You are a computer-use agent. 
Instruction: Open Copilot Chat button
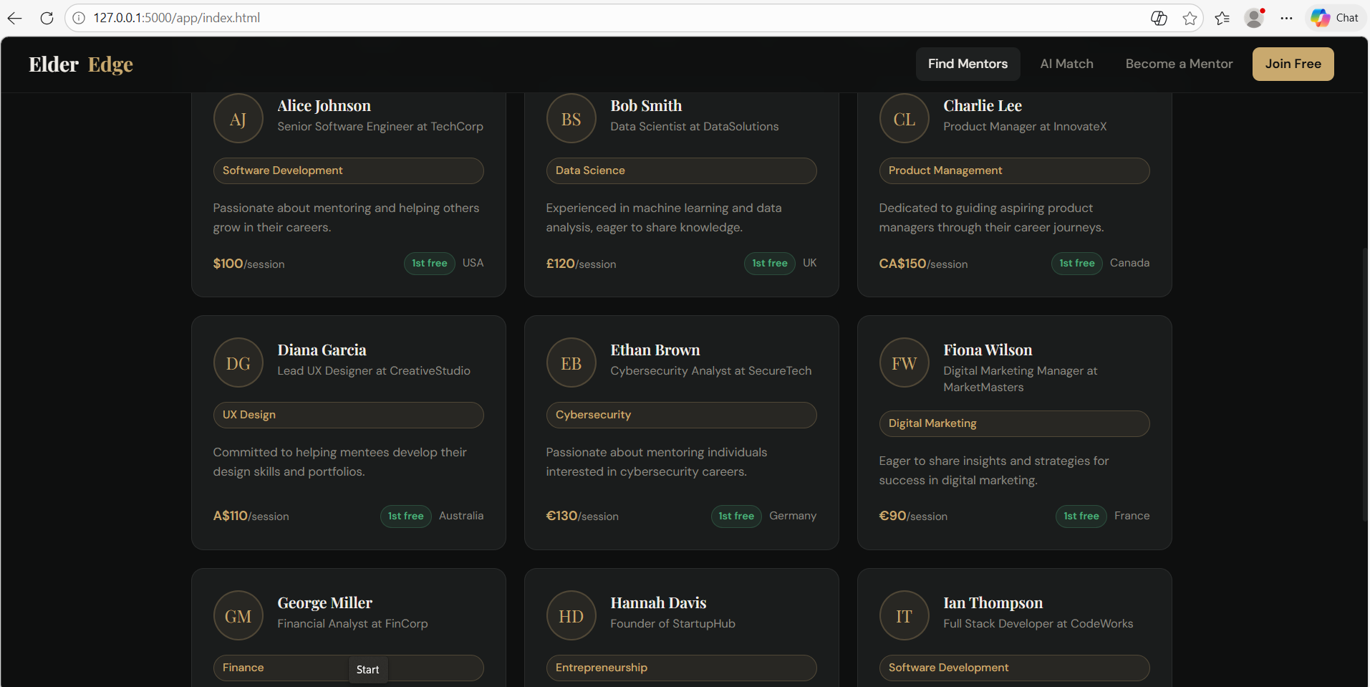1334,18
